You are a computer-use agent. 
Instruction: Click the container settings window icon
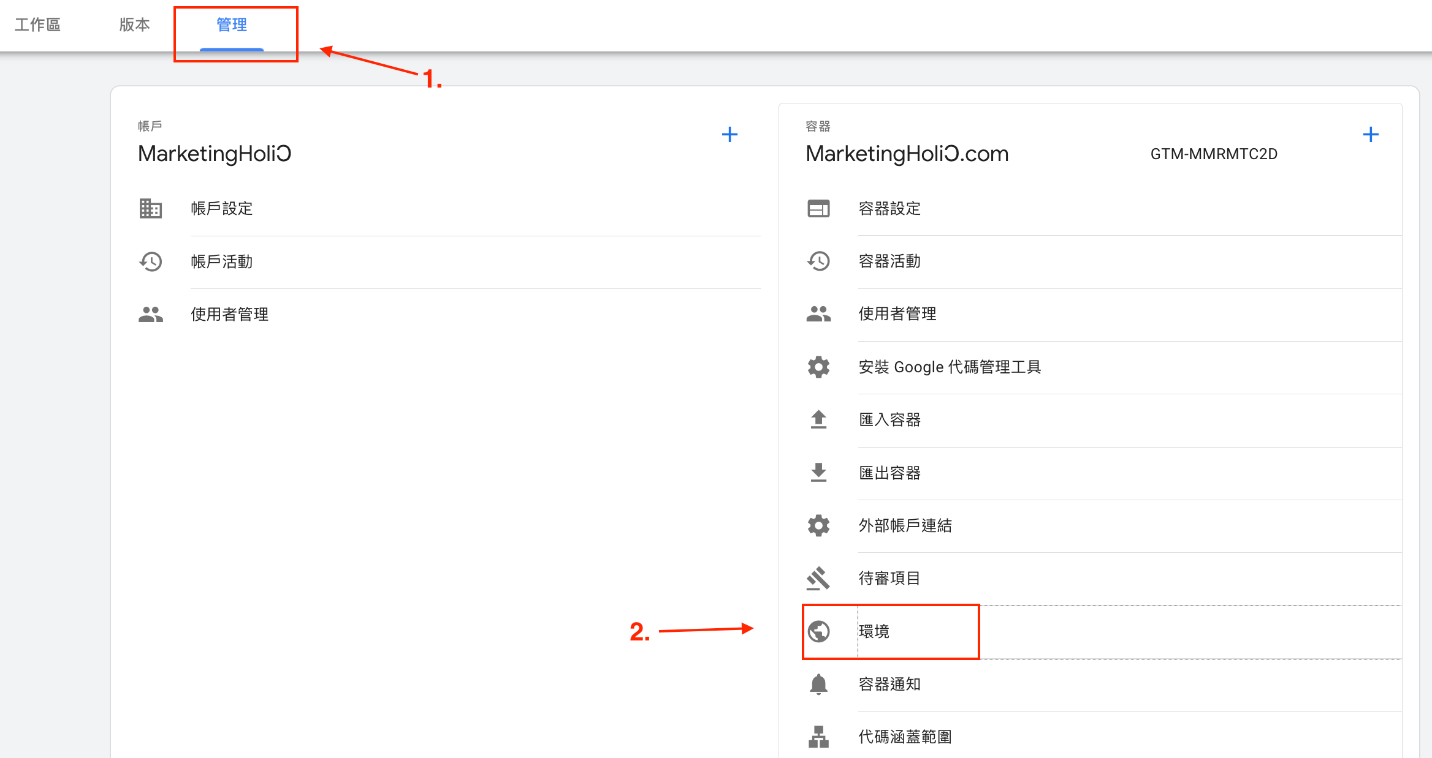click(x=818, y=208)
